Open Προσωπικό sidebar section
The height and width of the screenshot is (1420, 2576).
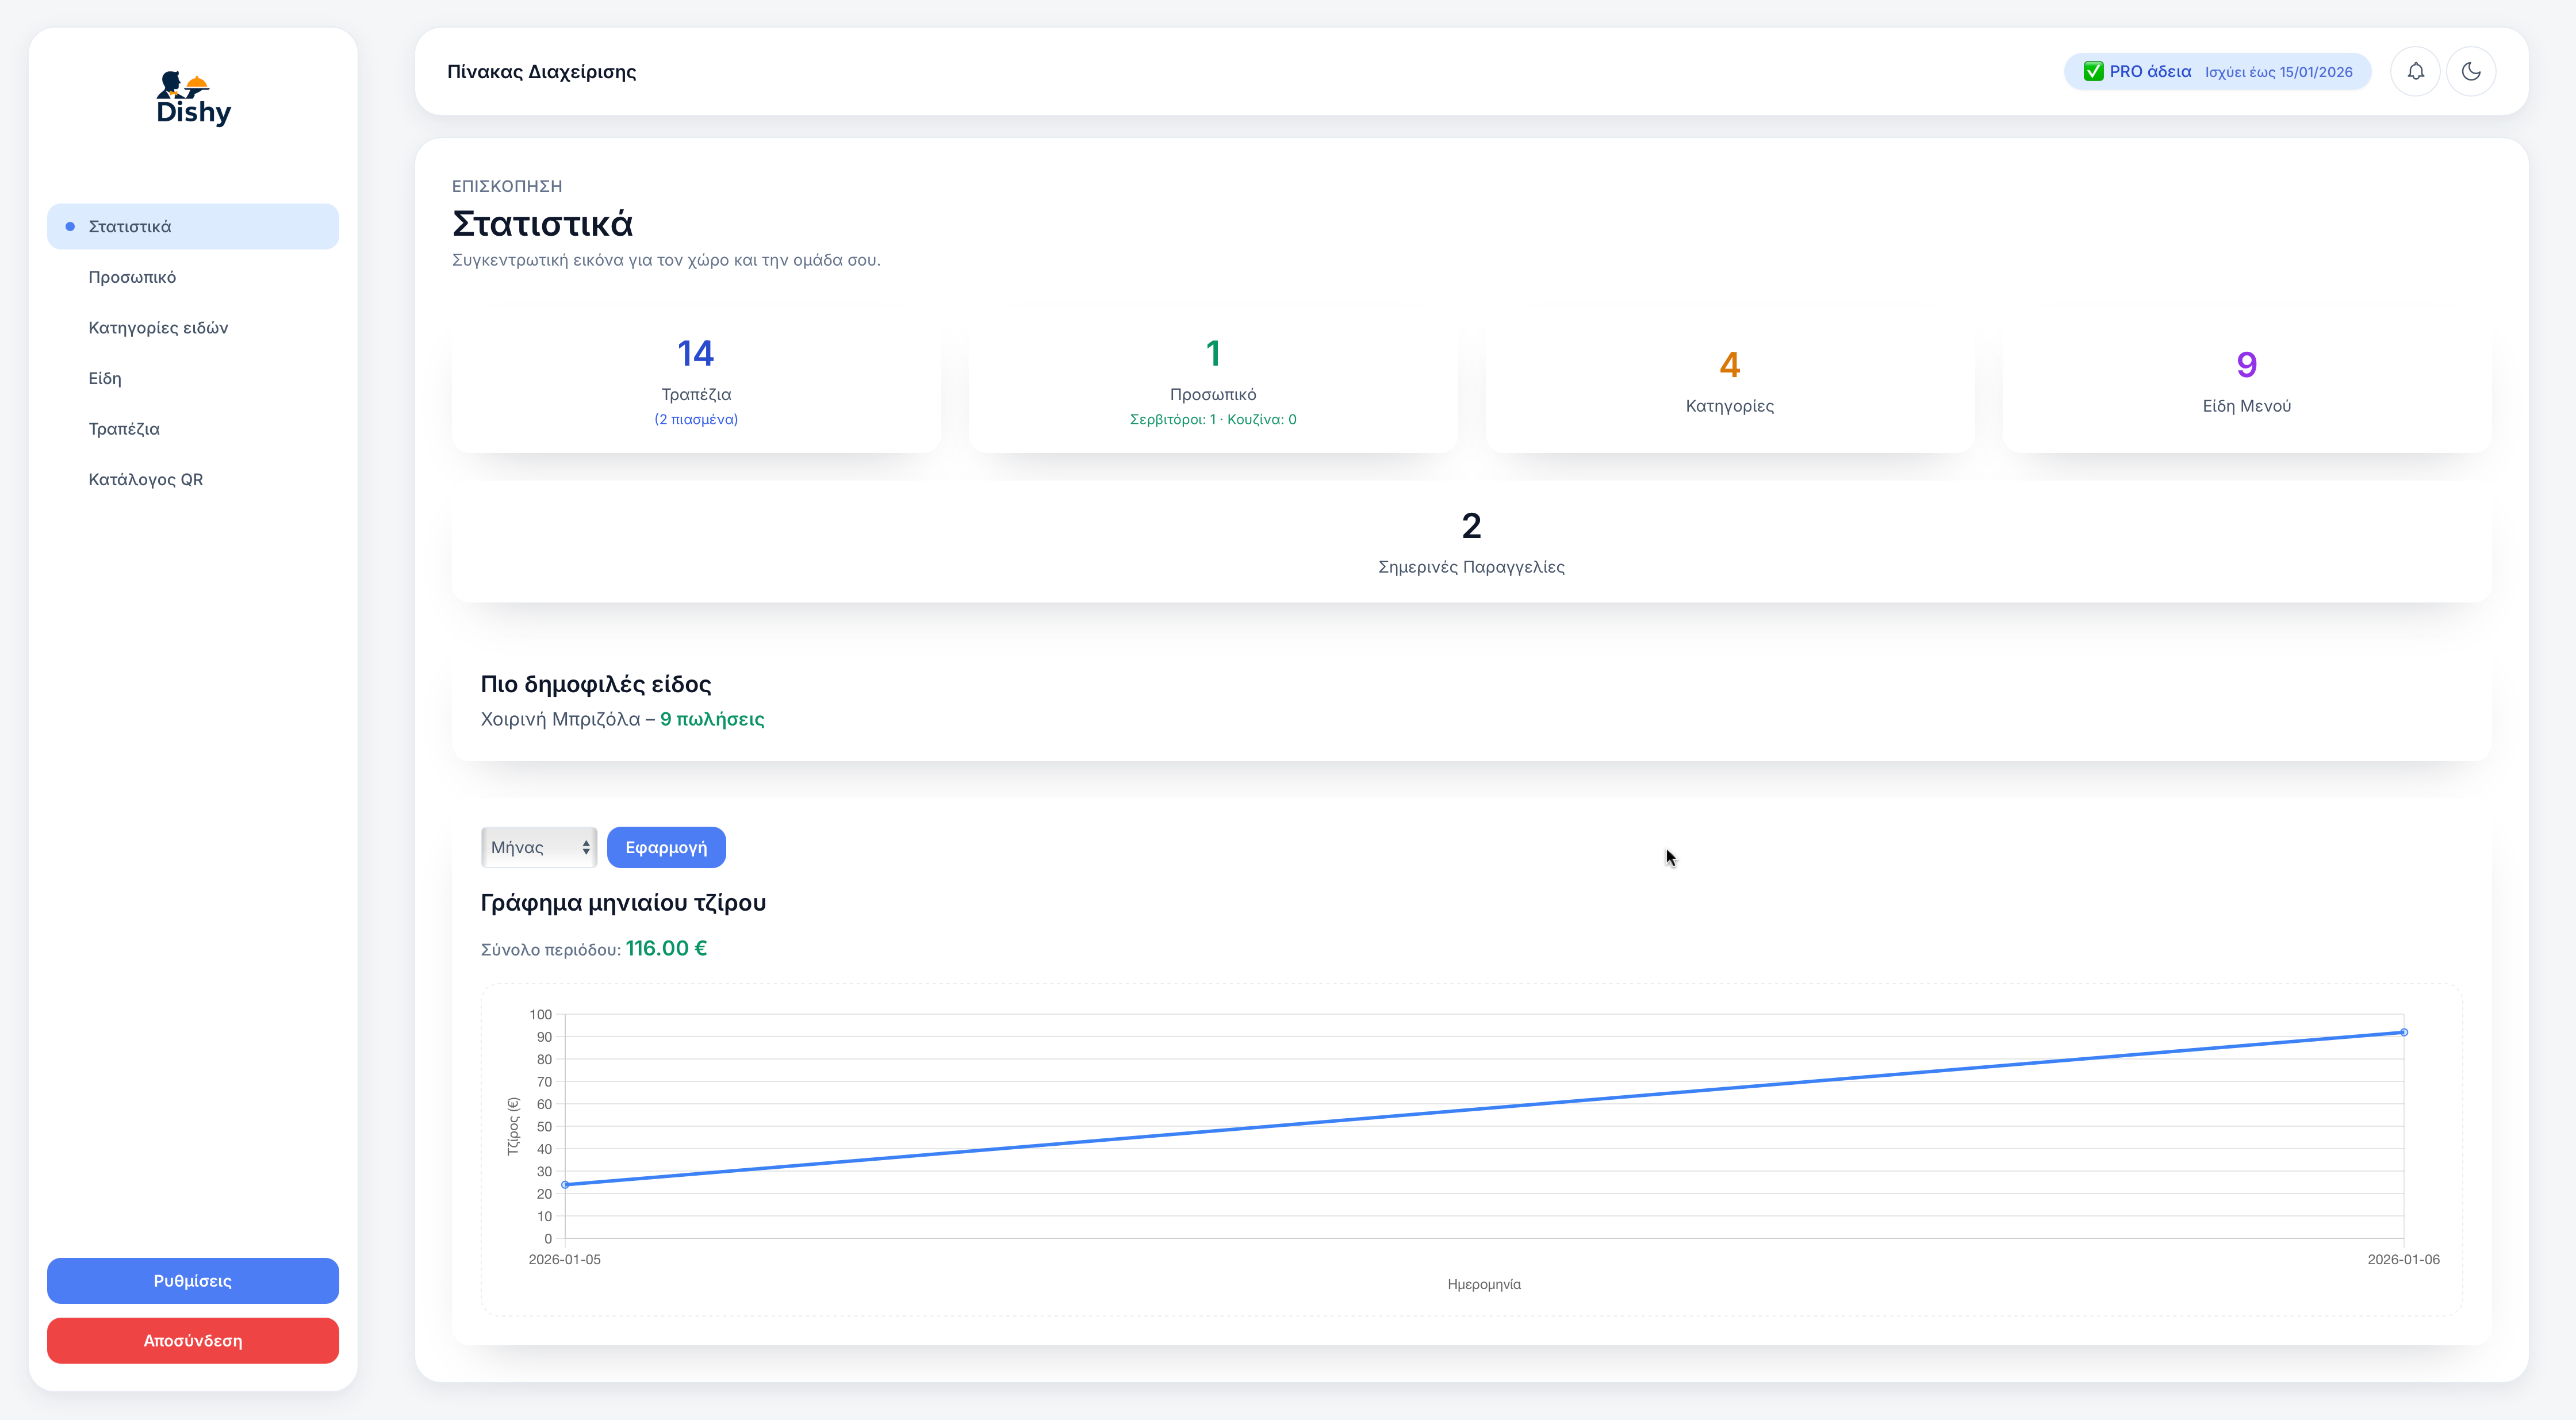[x=132, y=277]
